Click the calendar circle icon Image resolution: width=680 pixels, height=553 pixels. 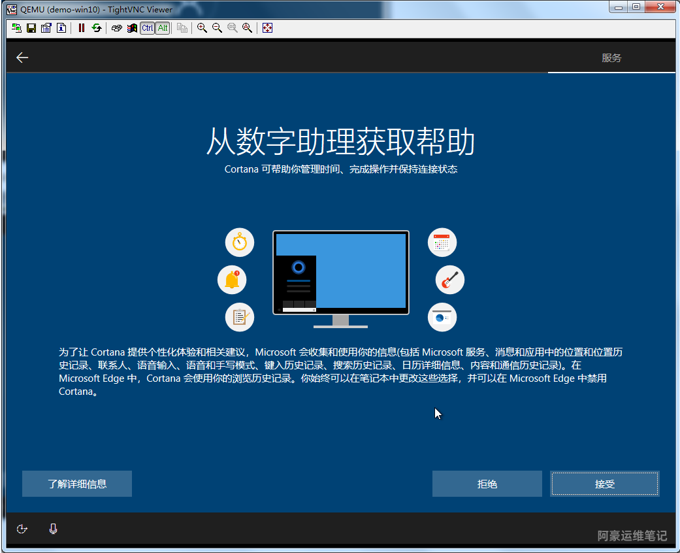(442, 243)
